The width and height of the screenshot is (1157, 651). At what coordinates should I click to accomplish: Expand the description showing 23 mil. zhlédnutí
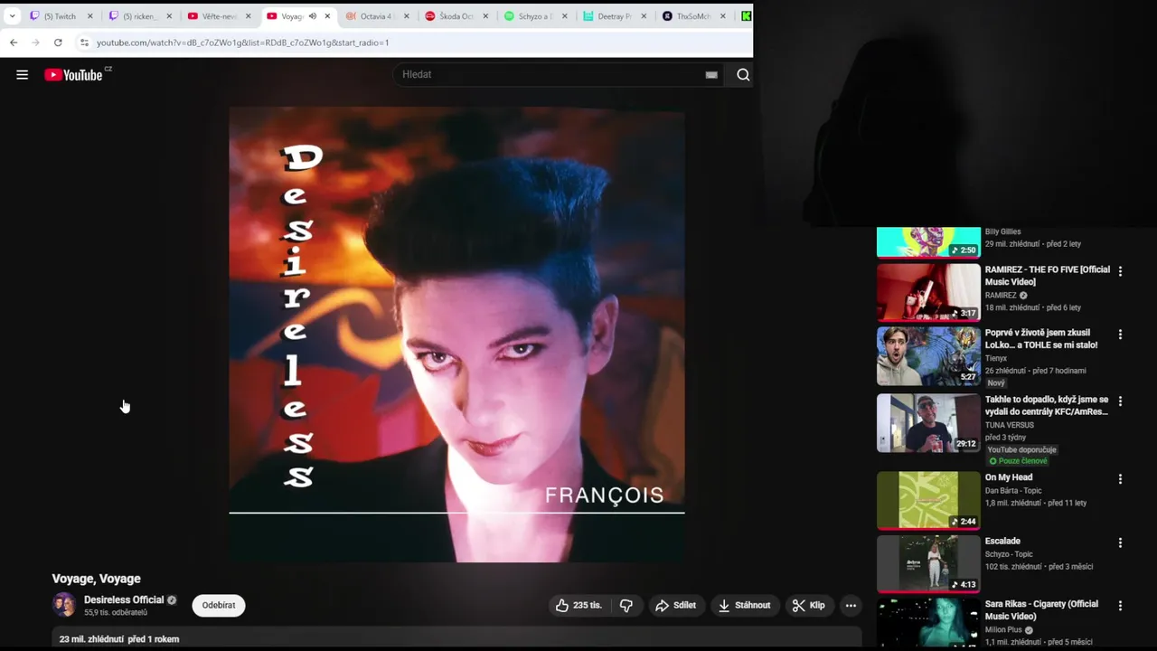pyautogui.click(x=456, y=638)
